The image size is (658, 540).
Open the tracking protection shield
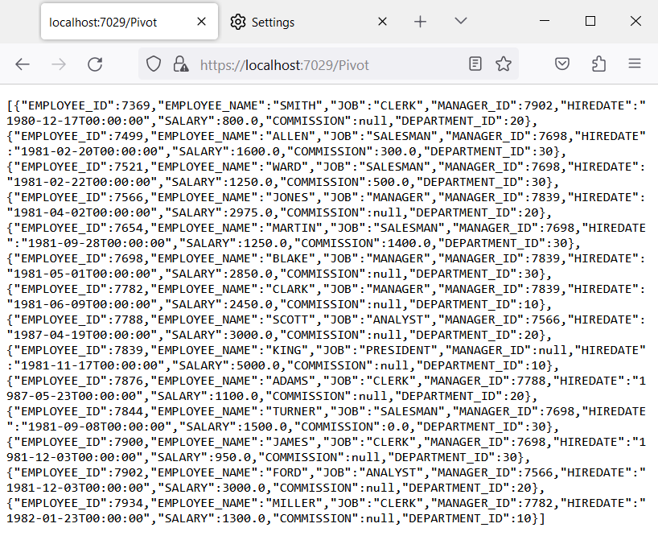154,64
